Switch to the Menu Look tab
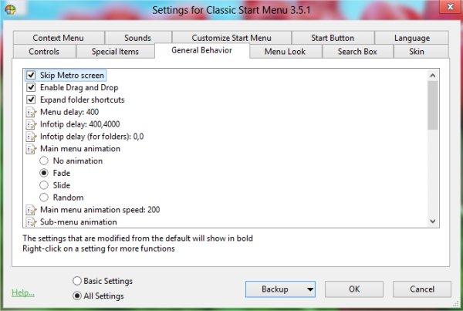The height and width of the screenshot is (311, 463). 286,52
